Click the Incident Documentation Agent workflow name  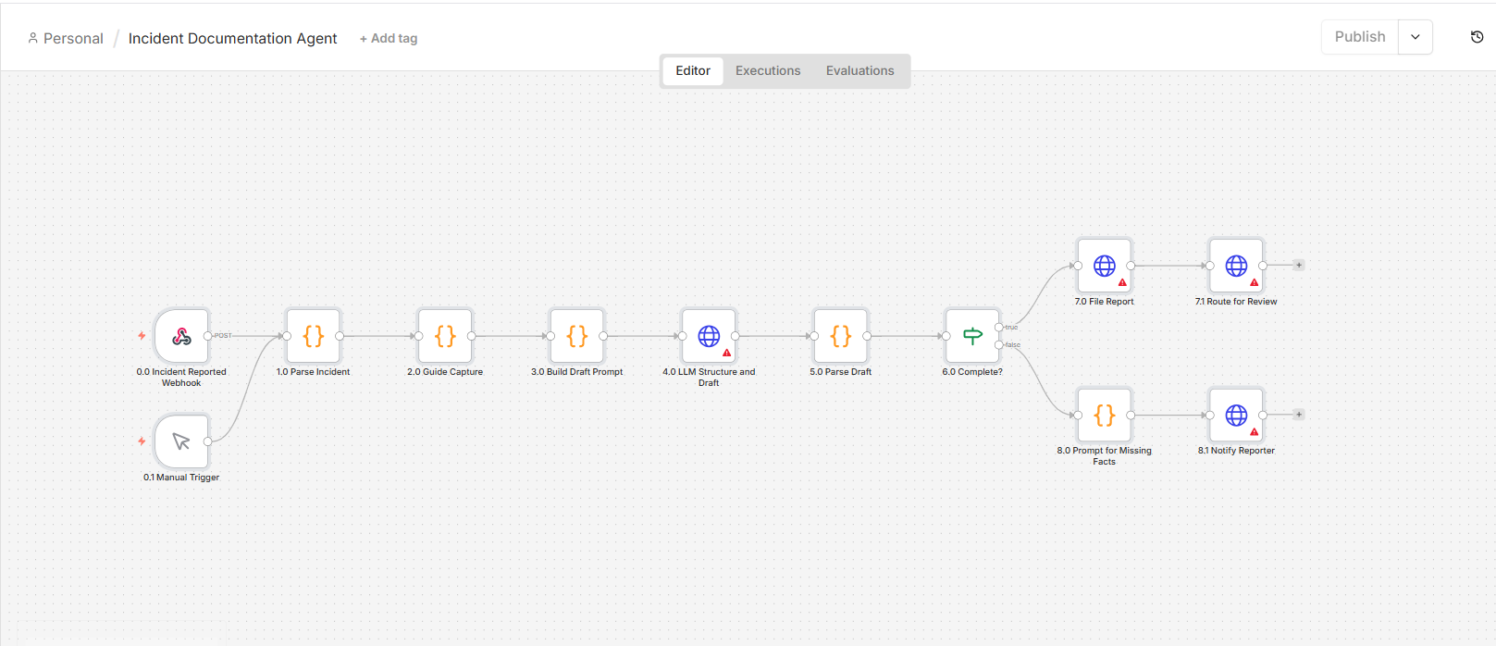[232, 38]
